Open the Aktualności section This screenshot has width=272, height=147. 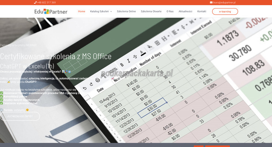(x=185, y=11)
